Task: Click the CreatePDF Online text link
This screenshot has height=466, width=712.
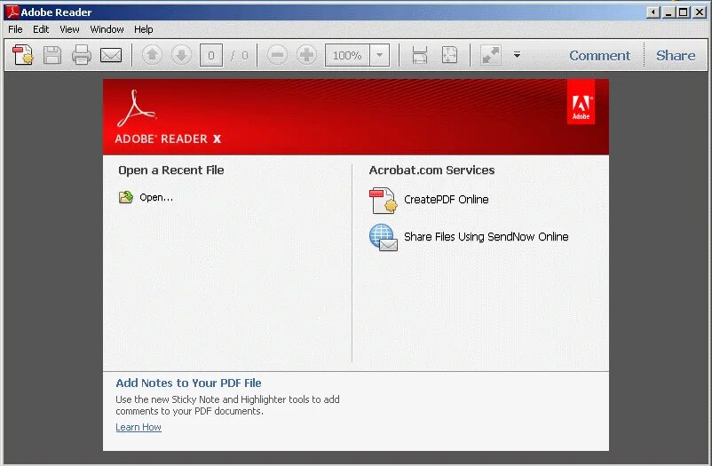Action: coord(447,200)
